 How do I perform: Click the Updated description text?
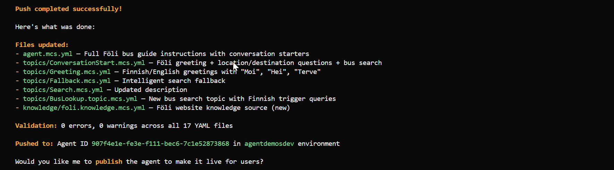151,90
